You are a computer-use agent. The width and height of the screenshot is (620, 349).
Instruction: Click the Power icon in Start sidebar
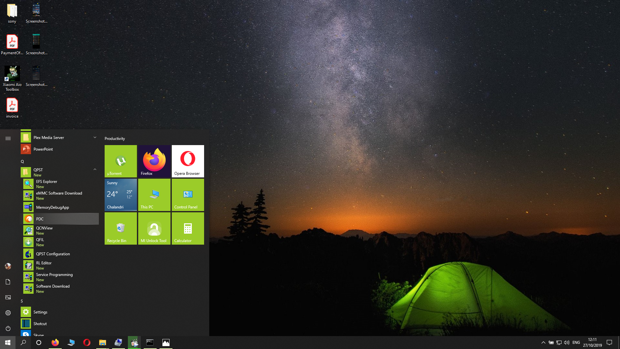click(x=8, y=328)
